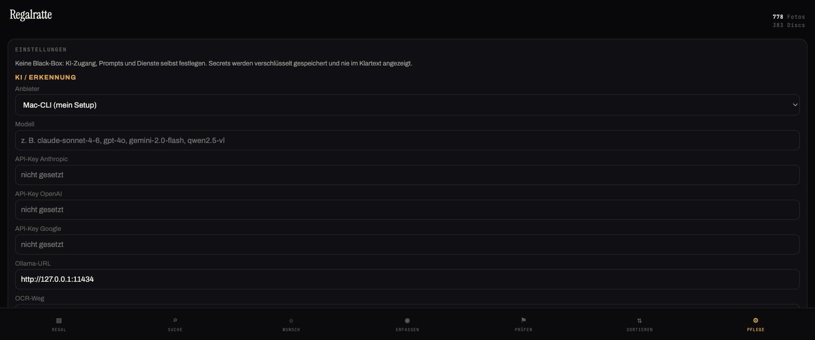815x340 pixels.
Task: Open the Regal shelf icon
Action: click(x=59, y=320)
